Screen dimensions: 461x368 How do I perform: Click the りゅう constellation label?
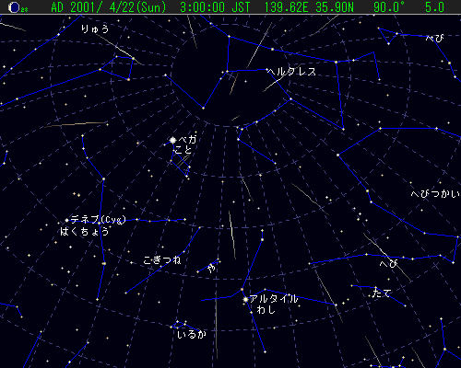pyautogui.click(x=95, y=29)
